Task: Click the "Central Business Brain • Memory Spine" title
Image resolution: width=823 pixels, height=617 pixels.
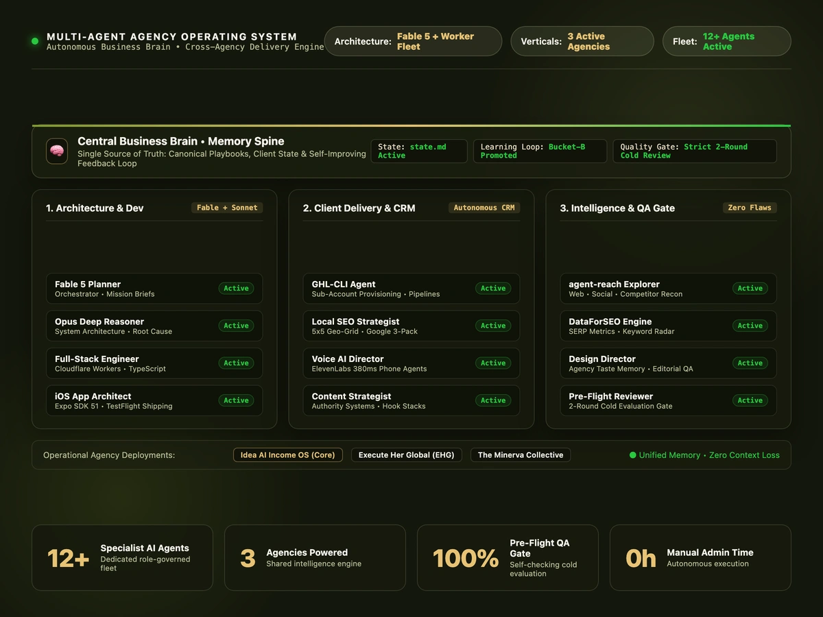Action: (181, 141)
